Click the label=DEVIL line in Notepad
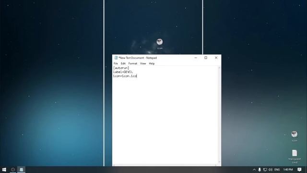Image resolution: width=307 pixels, height=173 pixels. [x=123, y=72]
